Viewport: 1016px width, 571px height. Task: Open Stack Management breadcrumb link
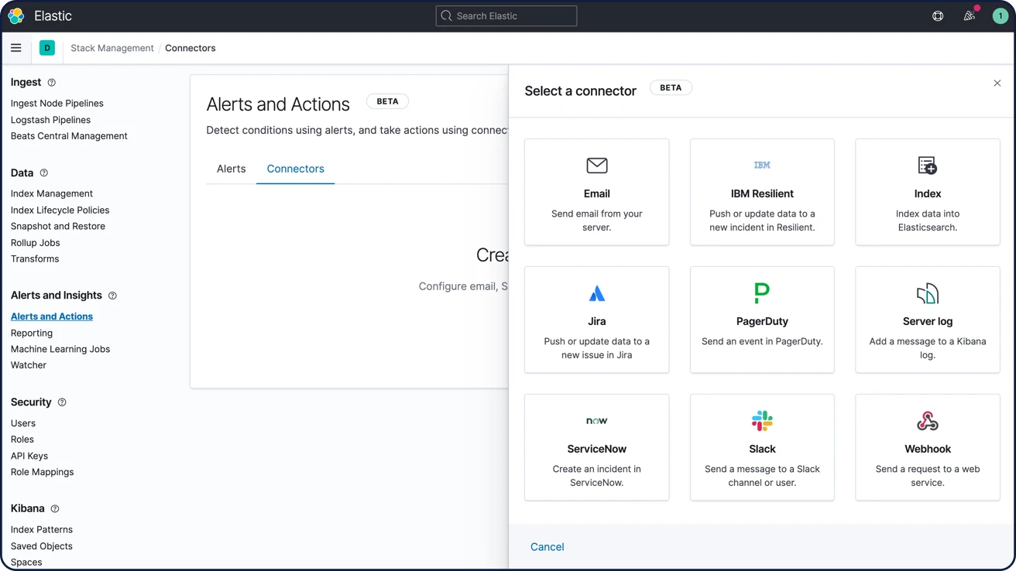click(112, 48)
